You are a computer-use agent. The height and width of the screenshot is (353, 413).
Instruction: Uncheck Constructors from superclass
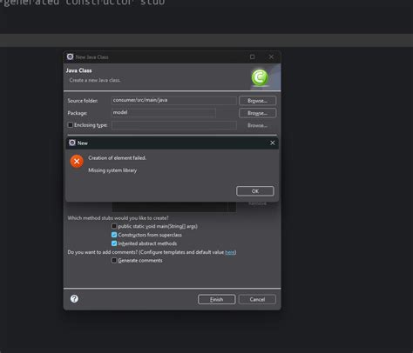click(114, 235)
